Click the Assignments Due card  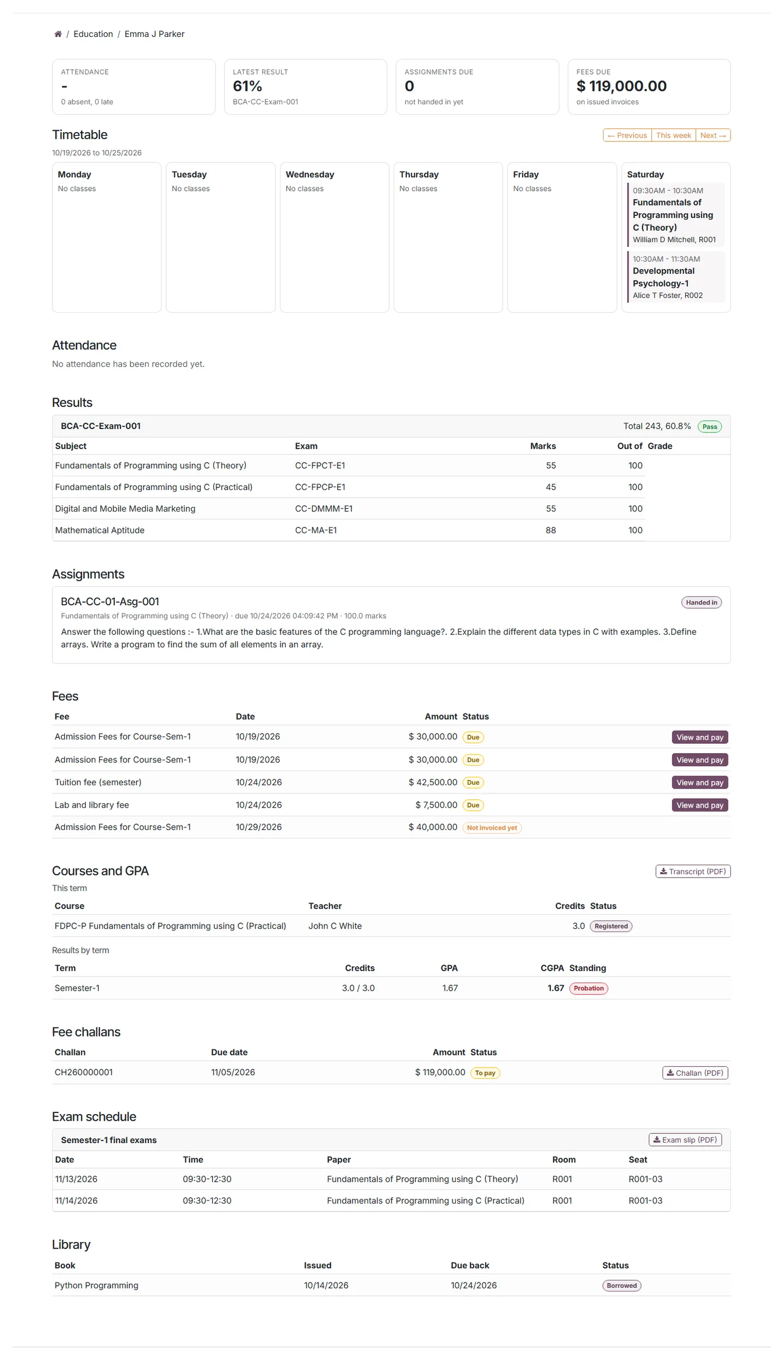(477, 87)
